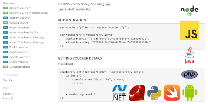Click GET badge next to Retrieve Voucher
Viewport: 208px width, 104px height.
click(5, 8)
